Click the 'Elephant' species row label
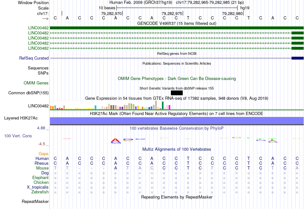The height and width of the screenshot is (209, 304). [41, 177]
